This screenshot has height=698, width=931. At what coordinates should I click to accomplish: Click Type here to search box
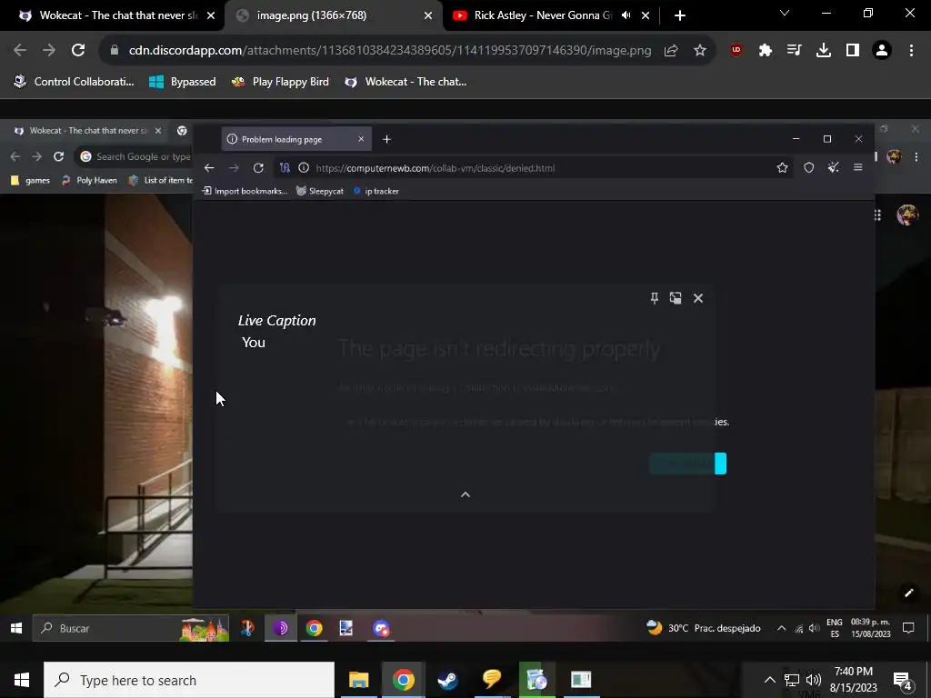(x=189, y=680)
